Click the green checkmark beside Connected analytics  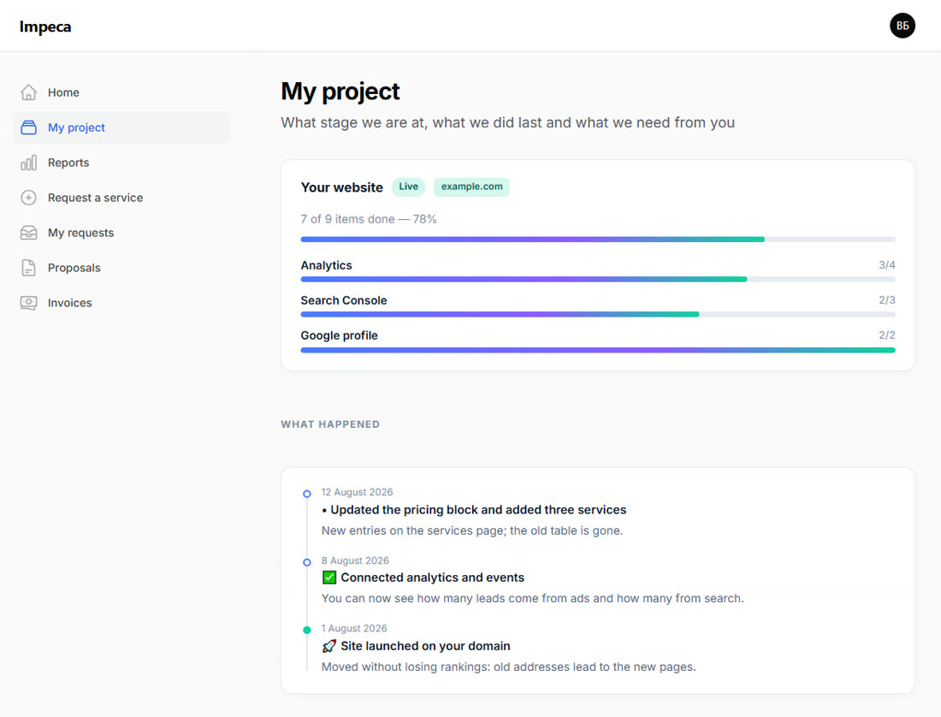(328, 578)
